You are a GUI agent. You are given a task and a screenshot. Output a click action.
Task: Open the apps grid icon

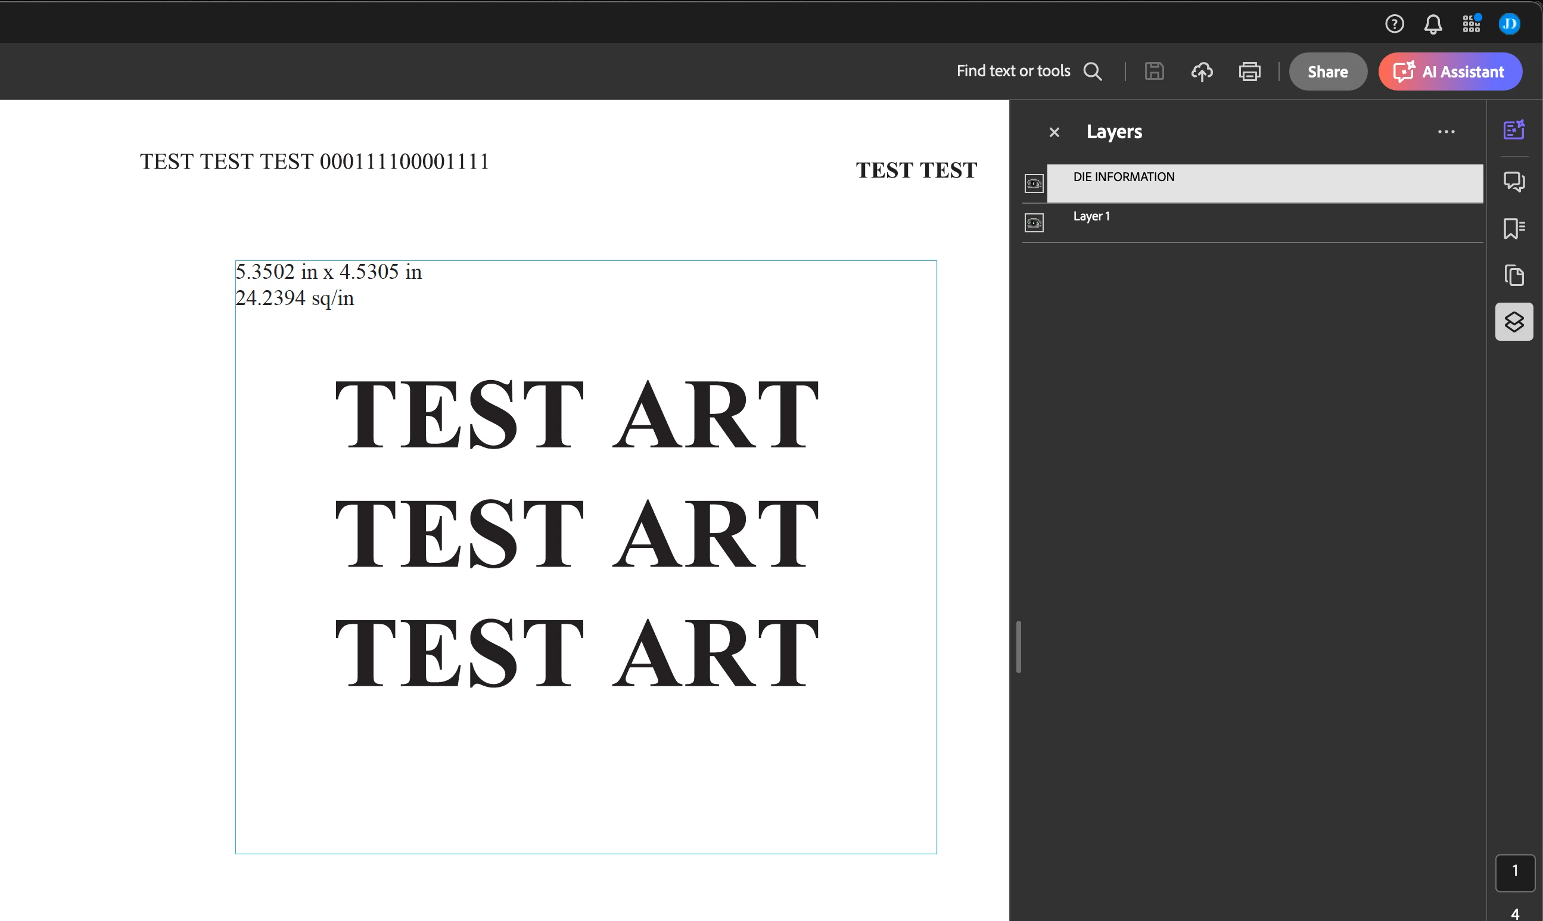point(1471,24)
